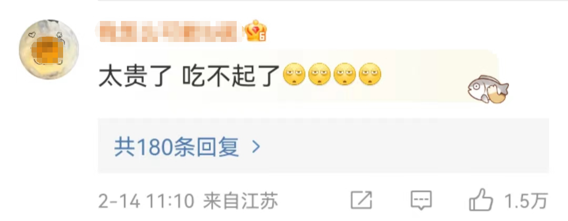568x221 pixels.
Task: Tap the second eye-roll emoji in the comment
Action: (x=320, y=75)
